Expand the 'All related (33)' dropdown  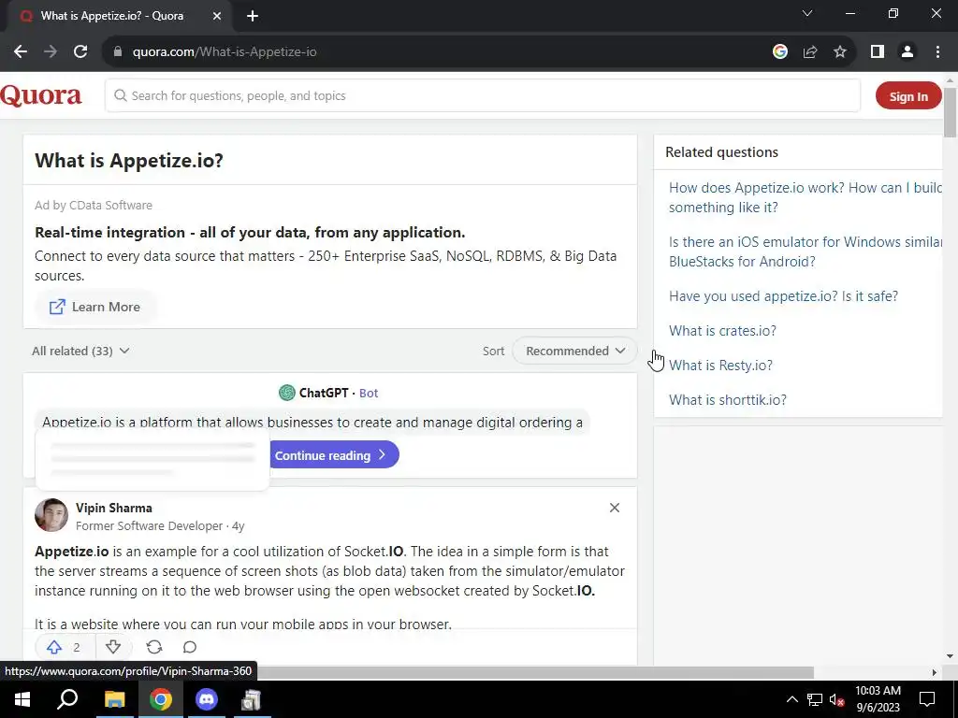[x=80, y=352]
